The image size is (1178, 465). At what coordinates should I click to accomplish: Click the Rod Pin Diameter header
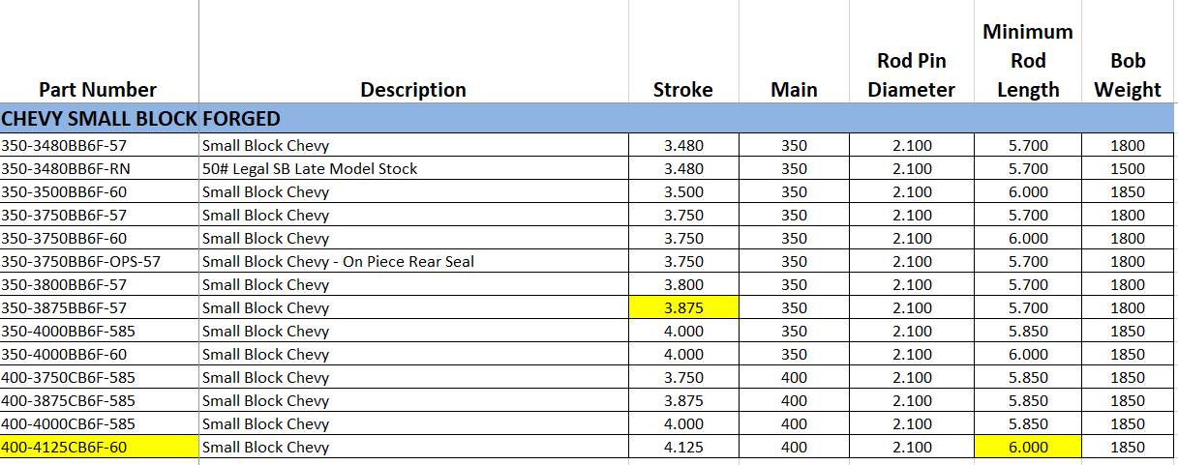click(911, 75)
